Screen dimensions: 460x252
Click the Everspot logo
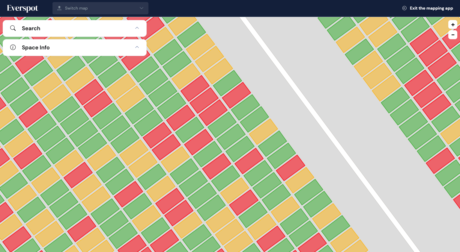22,8
